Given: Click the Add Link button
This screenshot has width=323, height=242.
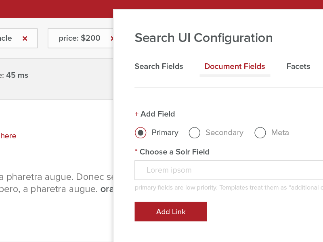Looking at the screenshot, I should (170, 211).
